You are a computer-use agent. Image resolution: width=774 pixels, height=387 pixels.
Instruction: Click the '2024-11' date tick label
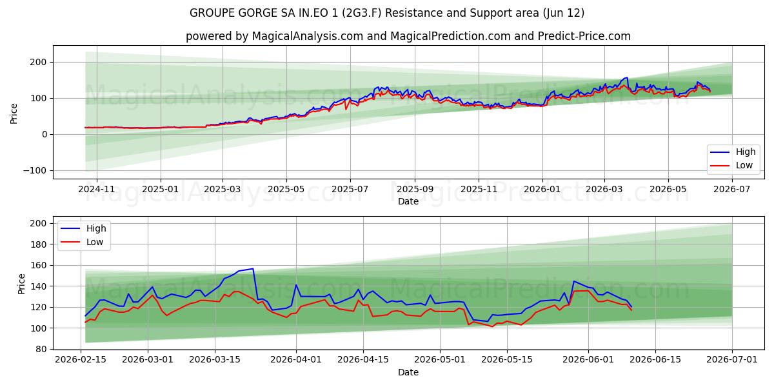click(x=96, y=188)
